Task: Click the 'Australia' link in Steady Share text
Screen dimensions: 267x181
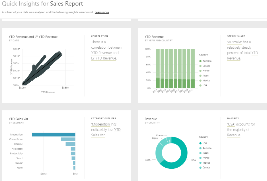Action: 234,42
